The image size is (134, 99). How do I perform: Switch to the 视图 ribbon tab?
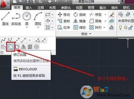(79, 8)
